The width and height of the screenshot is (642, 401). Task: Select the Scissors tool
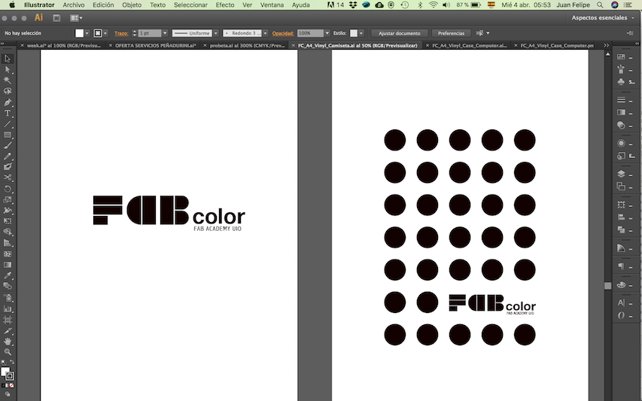(x=8, y=178)
